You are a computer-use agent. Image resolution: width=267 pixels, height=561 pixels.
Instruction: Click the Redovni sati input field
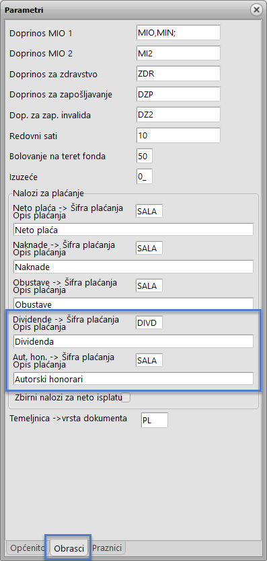[x=178, y=136]
